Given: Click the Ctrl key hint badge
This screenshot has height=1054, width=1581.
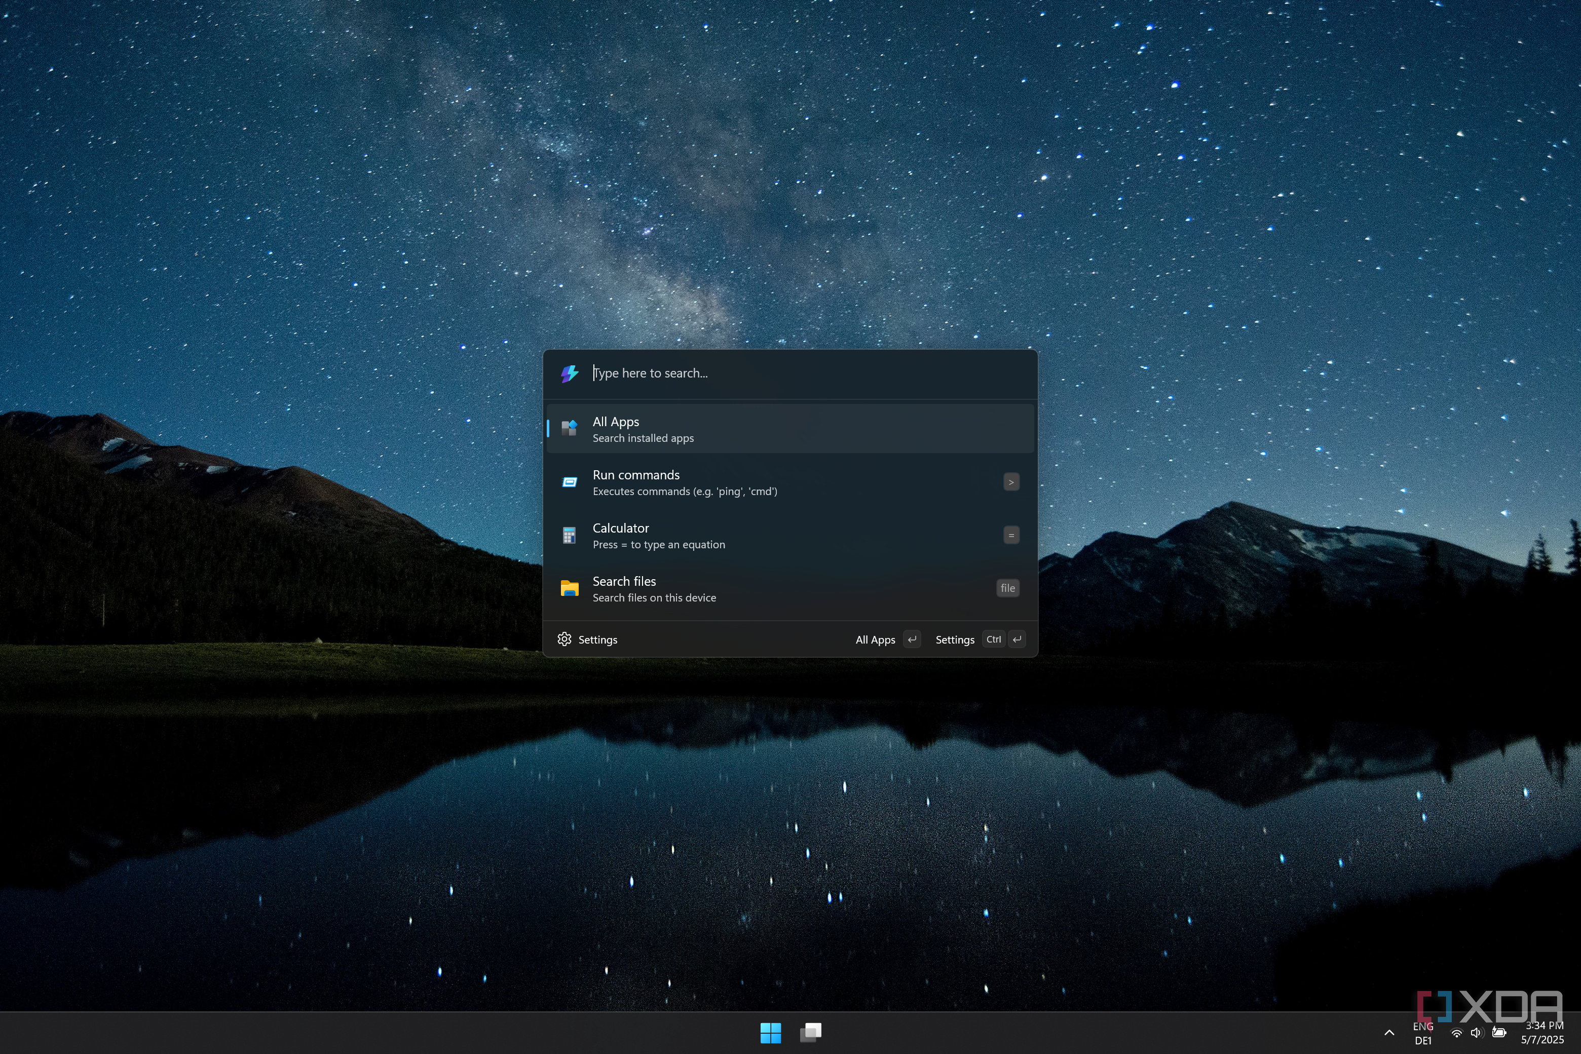Looking at the screenshot, I should 994,639.
